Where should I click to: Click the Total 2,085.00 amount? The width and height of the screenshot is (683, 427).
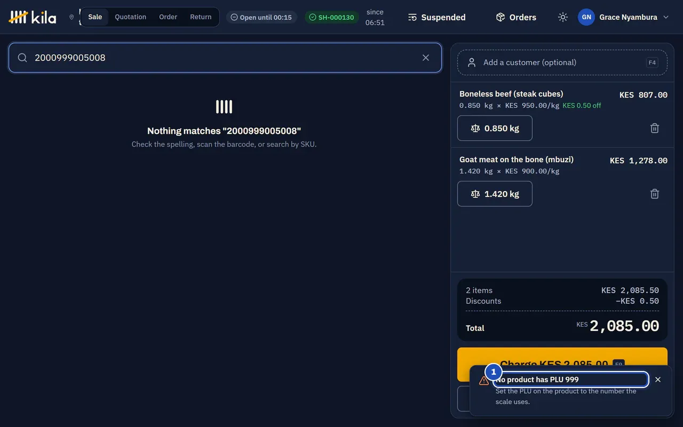tap(624, 326)
